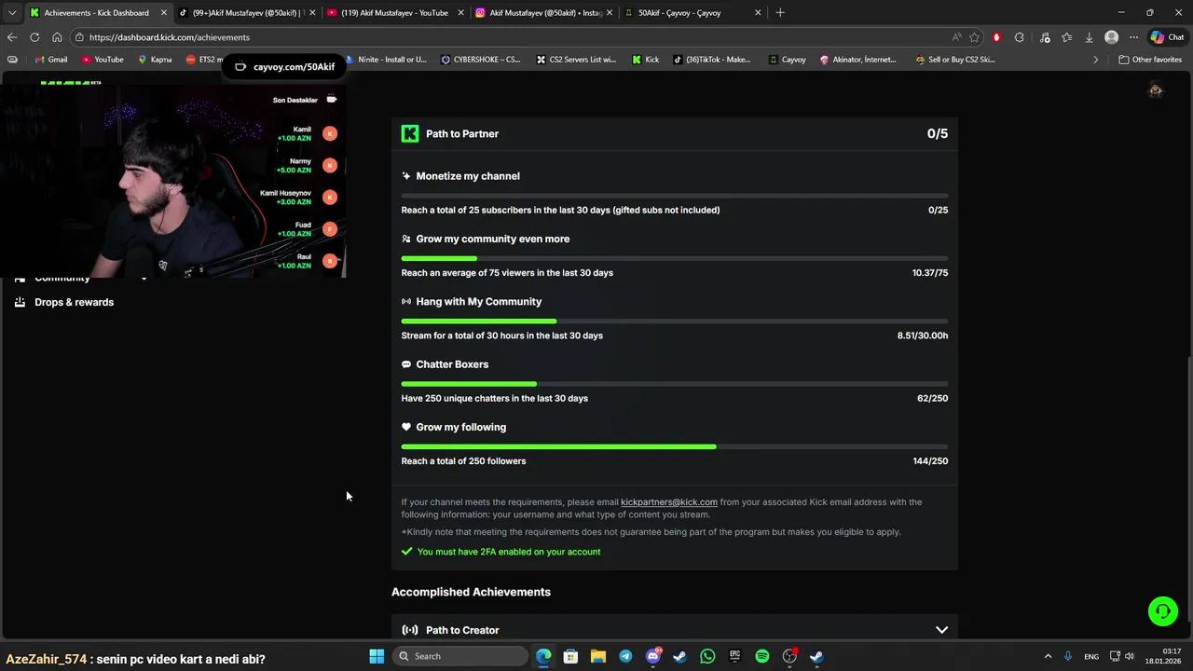Image resolution: width=1193 pixels, height=671 pixels.
Task: Open the profile avatar at top right
Action: coord(1156,90)
